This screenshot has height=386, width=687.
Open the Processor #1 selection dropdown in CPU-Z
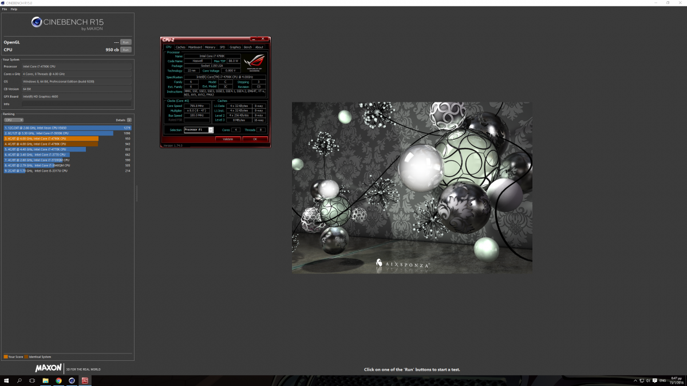[198, 130]
